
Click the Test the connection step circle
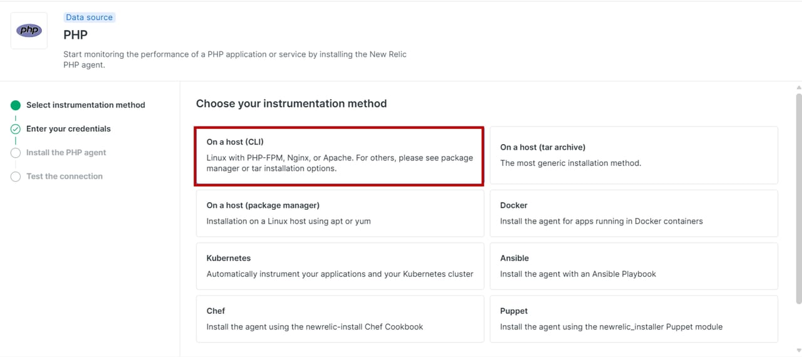(x=16, y=177)
